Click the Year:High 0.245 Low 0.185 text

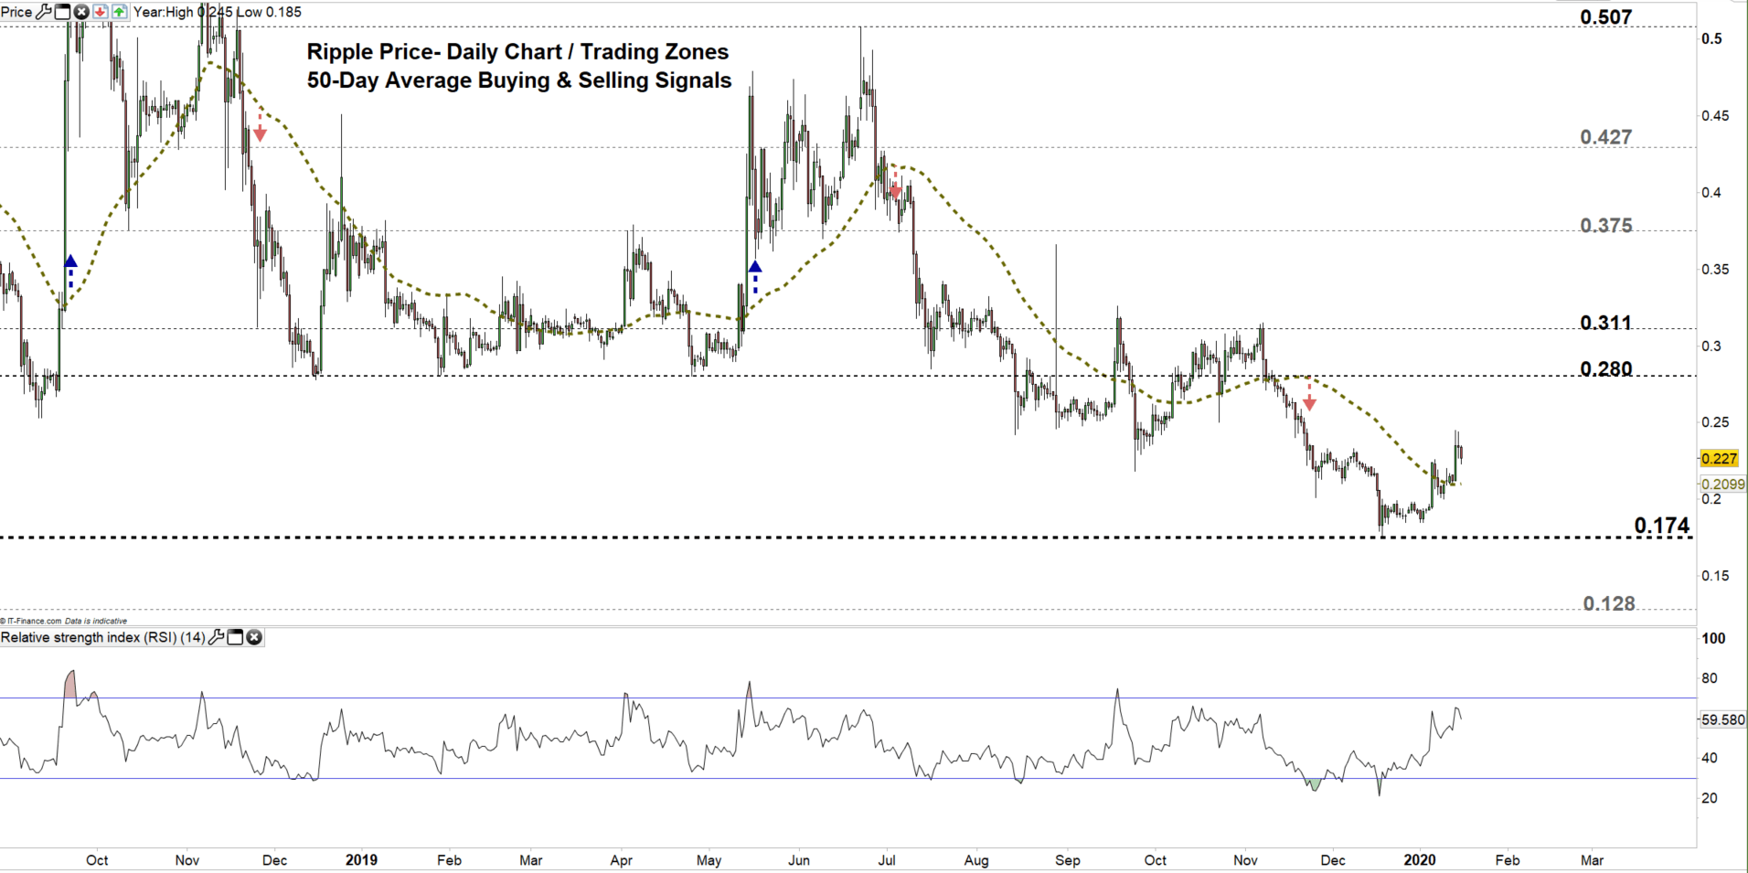click(x=218, y=12)
